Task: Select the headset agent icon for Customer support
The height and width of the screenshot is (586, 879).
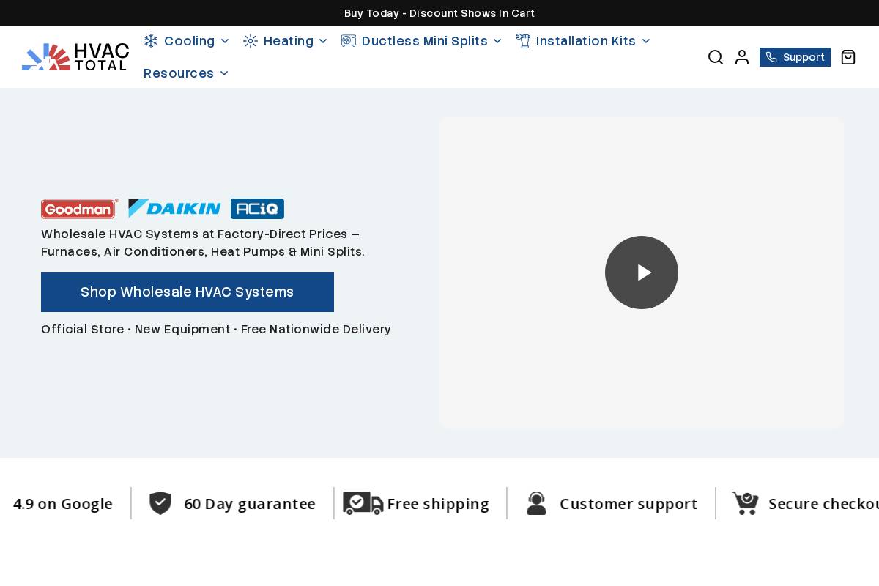Action: point(536,503)
